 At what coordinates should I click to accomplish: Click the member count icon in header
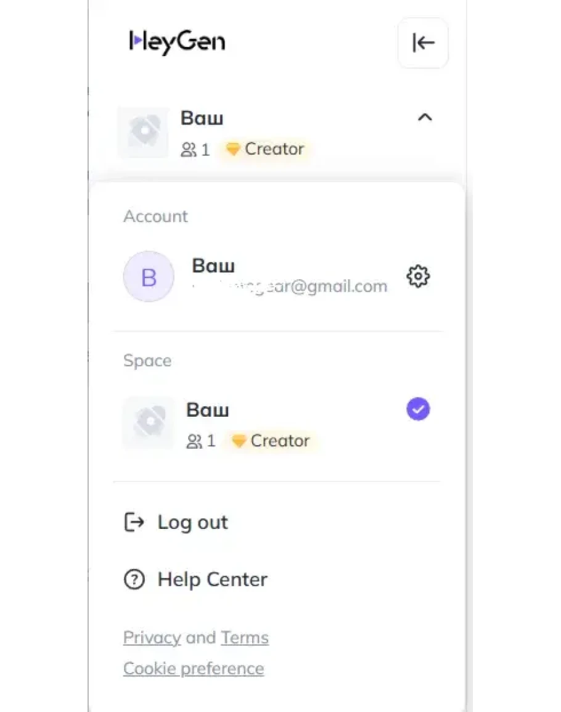tap(188, 149)
